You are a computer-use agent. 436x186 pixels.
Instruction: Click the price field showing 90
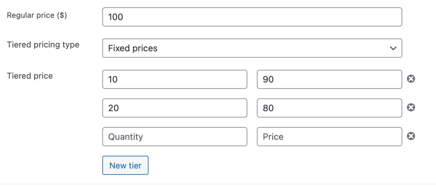click(x=329, y=79)
